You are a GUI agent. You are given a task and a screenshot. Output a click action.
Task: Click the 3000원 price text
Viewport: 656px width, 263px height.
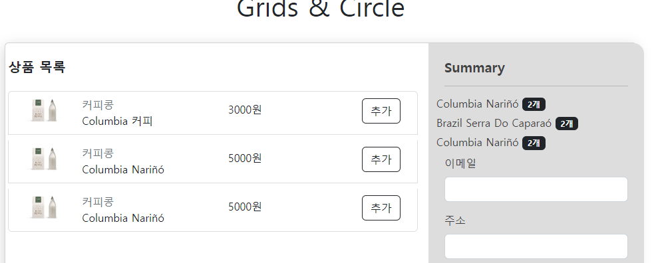(x=245, y=110)
